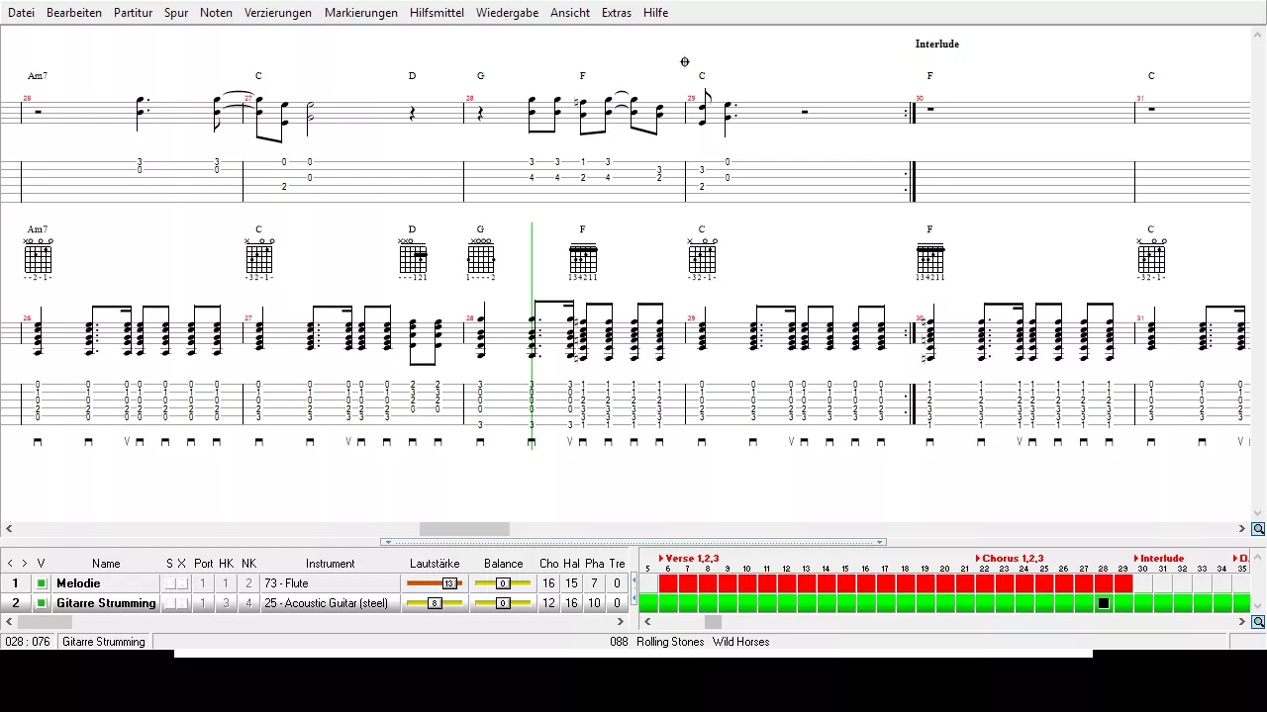Screen dimensions: 1267x712
Task: Click the Instrument column header
Action: point(330,564)
